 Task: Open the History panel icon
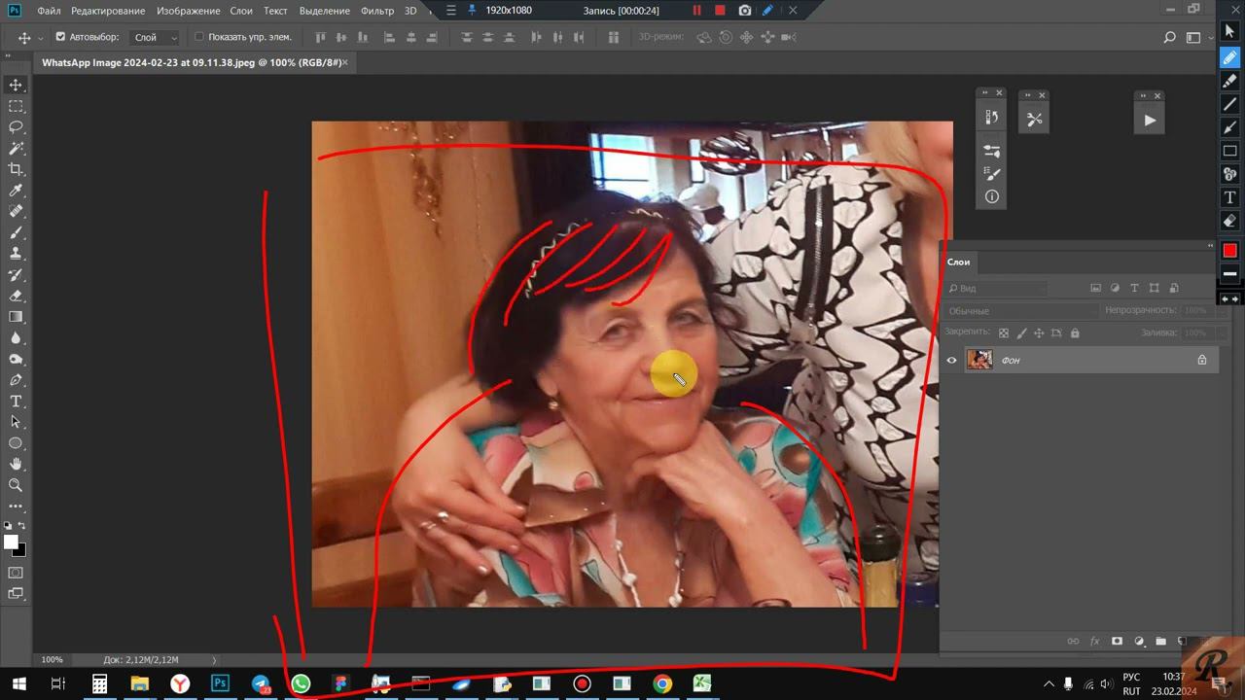pos(992,117)
